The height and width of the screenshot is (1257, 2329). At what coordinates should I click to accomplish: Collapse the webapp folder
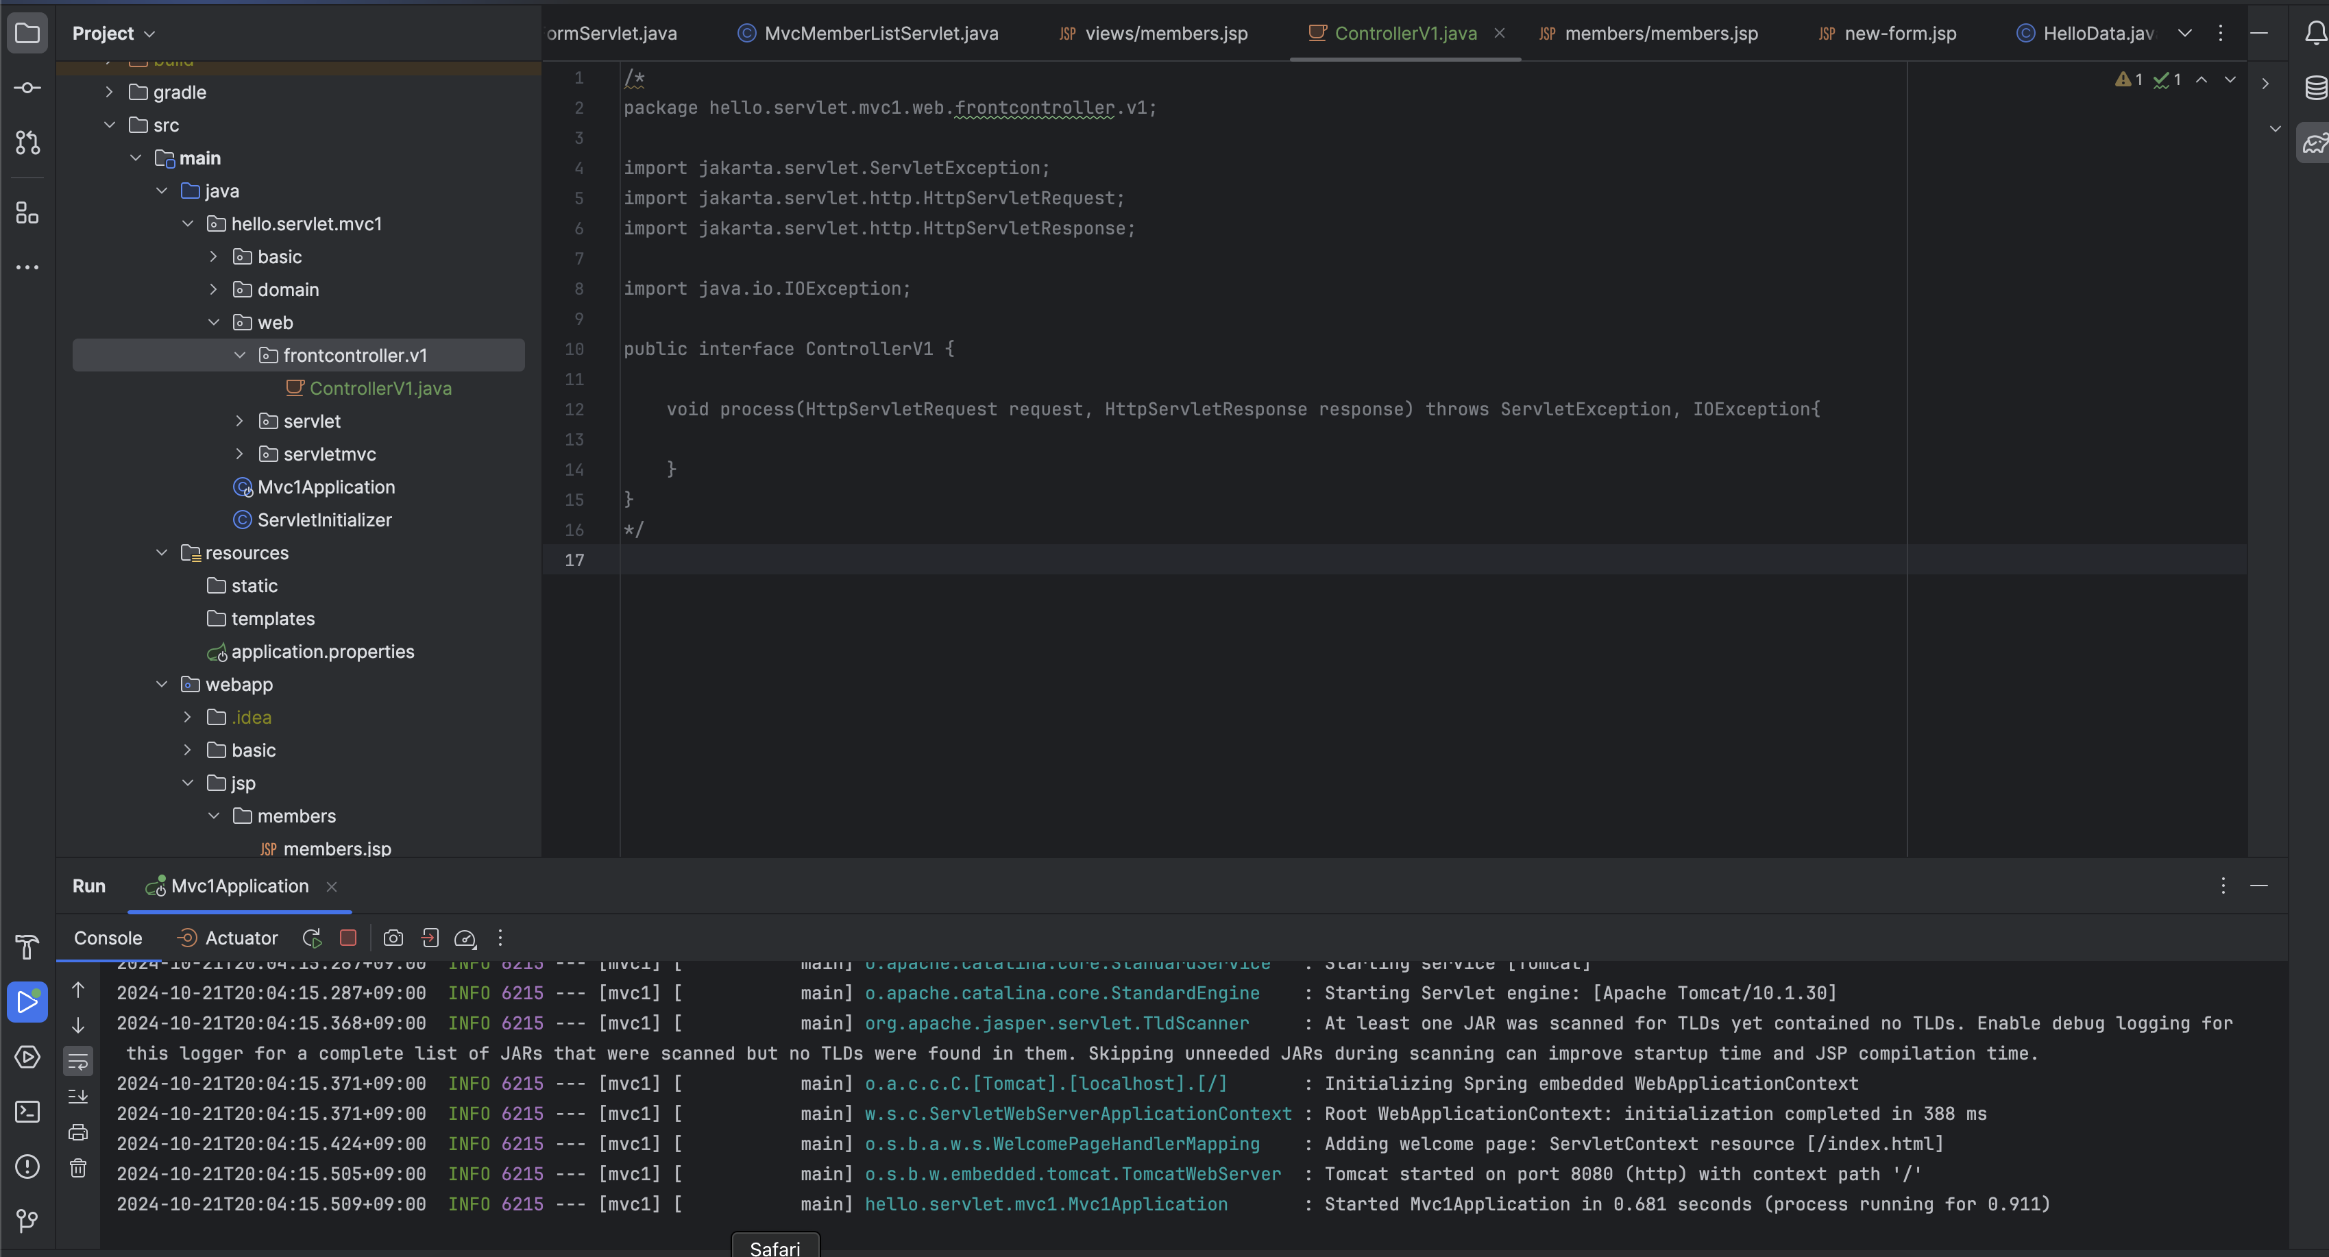[162, 685]
